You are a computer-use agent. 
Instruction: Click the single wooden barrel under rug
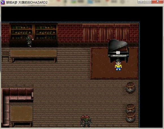click(130, 88)
